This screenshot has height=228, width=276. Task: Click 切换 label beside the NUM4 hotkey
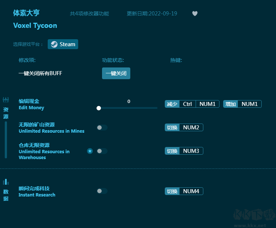pos(172,191)
